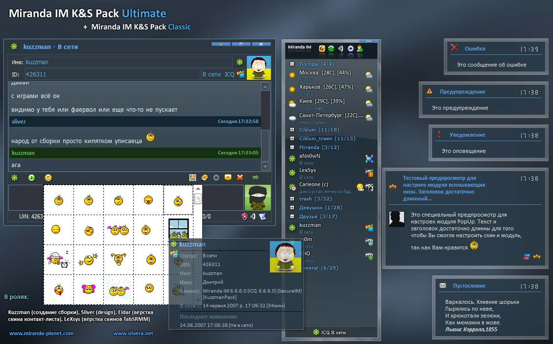Expand the Ciklum (11/18) group
Image resolution: width=553 pixels, height=344 pixels.
point(292,129)
